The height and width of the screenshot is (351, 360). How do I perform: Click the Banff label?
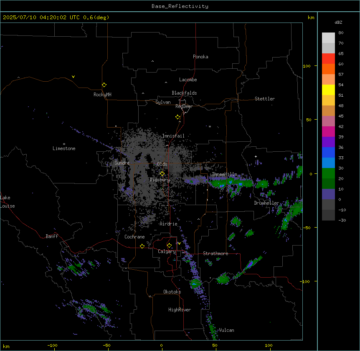(52, 236)
